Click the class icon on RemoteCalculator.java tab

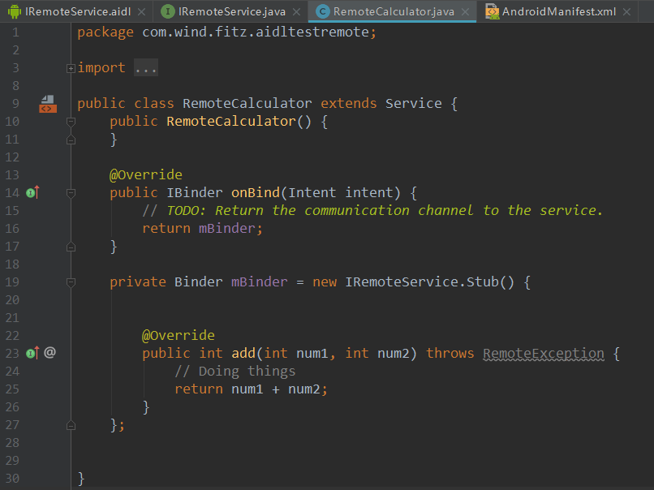click(322, 11)
